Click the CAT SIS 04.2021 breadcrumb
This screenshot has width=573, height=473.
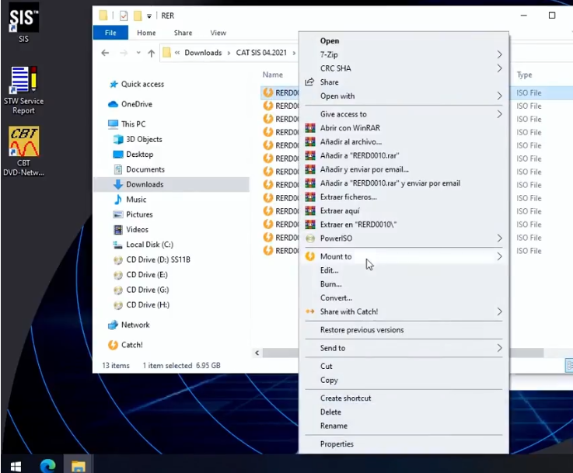pos(261,53)
